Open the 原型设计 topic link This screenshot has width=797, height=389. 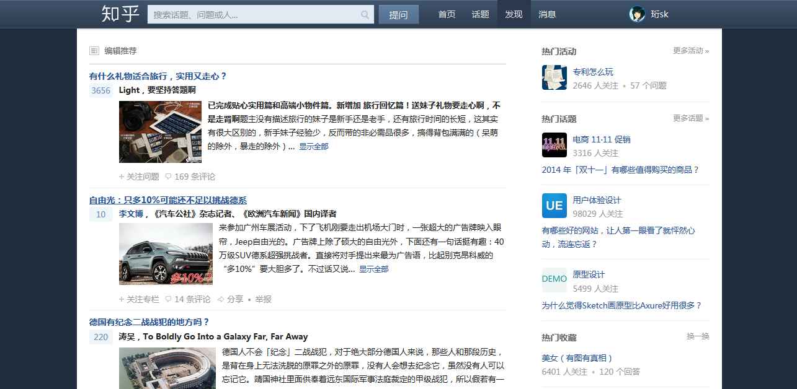pos(589,274)
